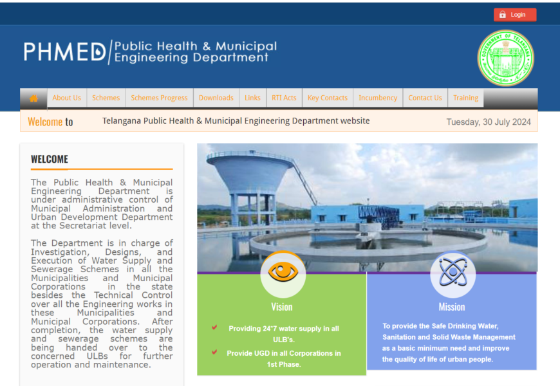Select the Vision heading
560x386 pixels.
[282, 307]
